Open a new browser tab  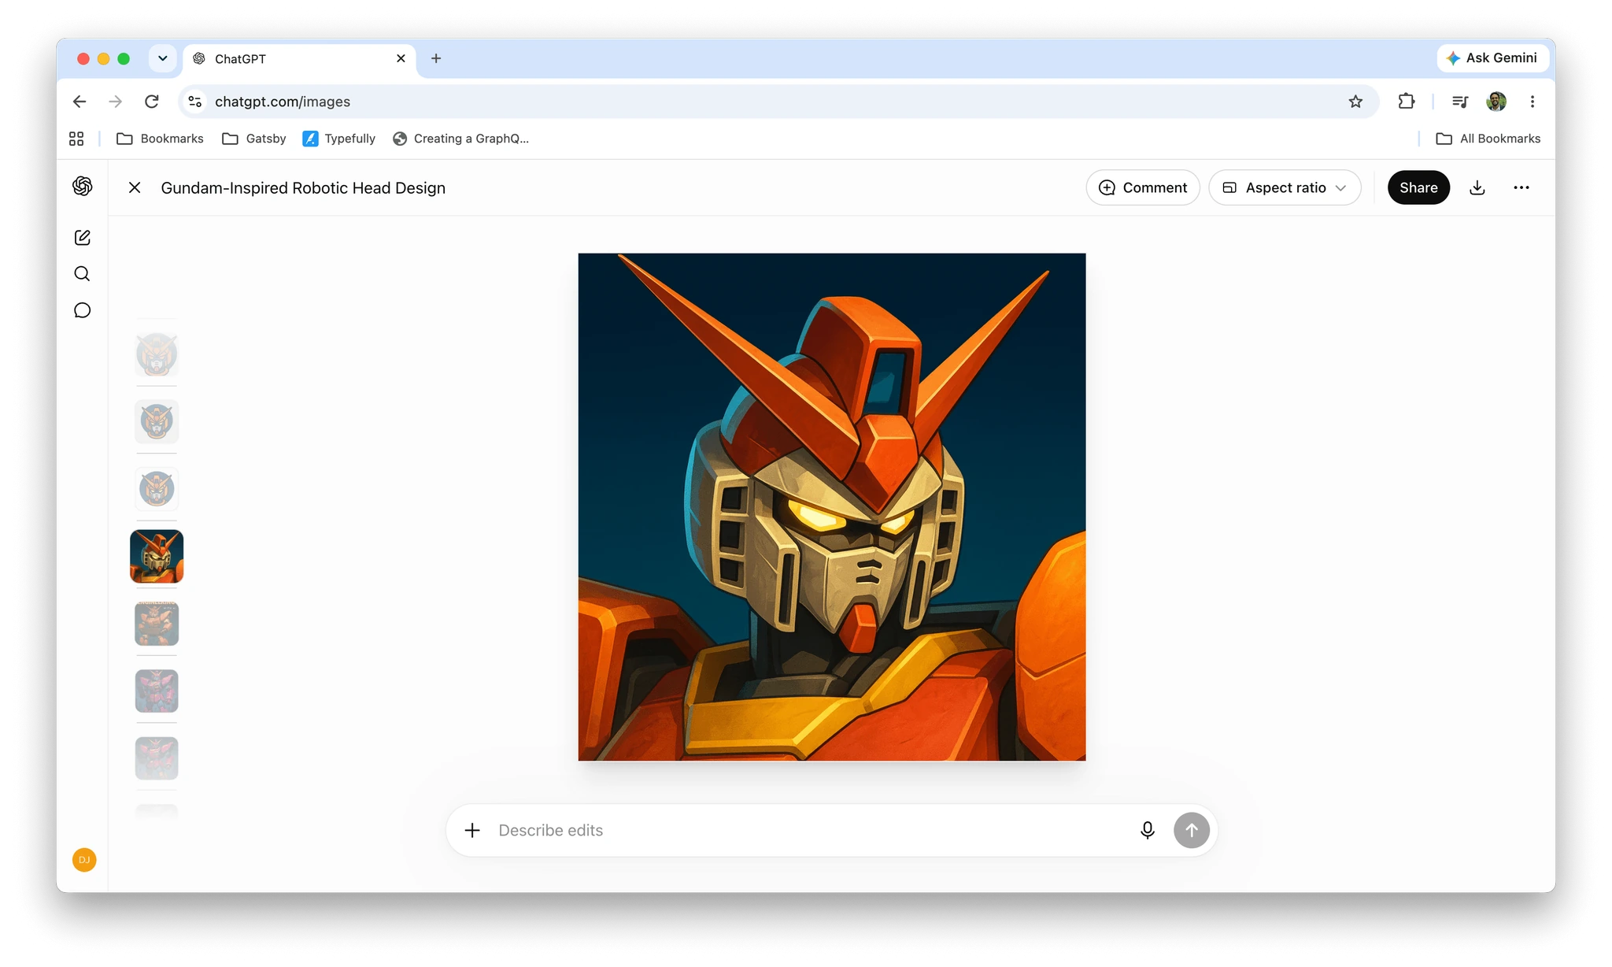pos(436,58)
